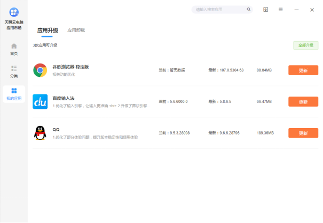Minimize the app market window
This screenshot has height=223, width=323.
pos(297,10)
